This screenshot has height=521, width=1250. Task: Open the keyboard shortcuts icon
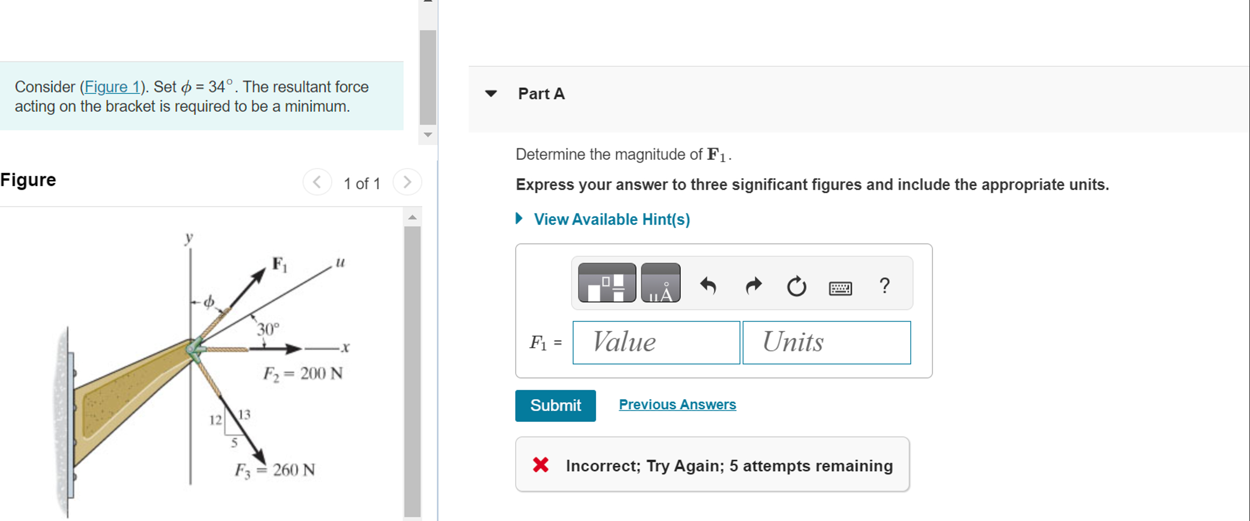pos(840,288)
